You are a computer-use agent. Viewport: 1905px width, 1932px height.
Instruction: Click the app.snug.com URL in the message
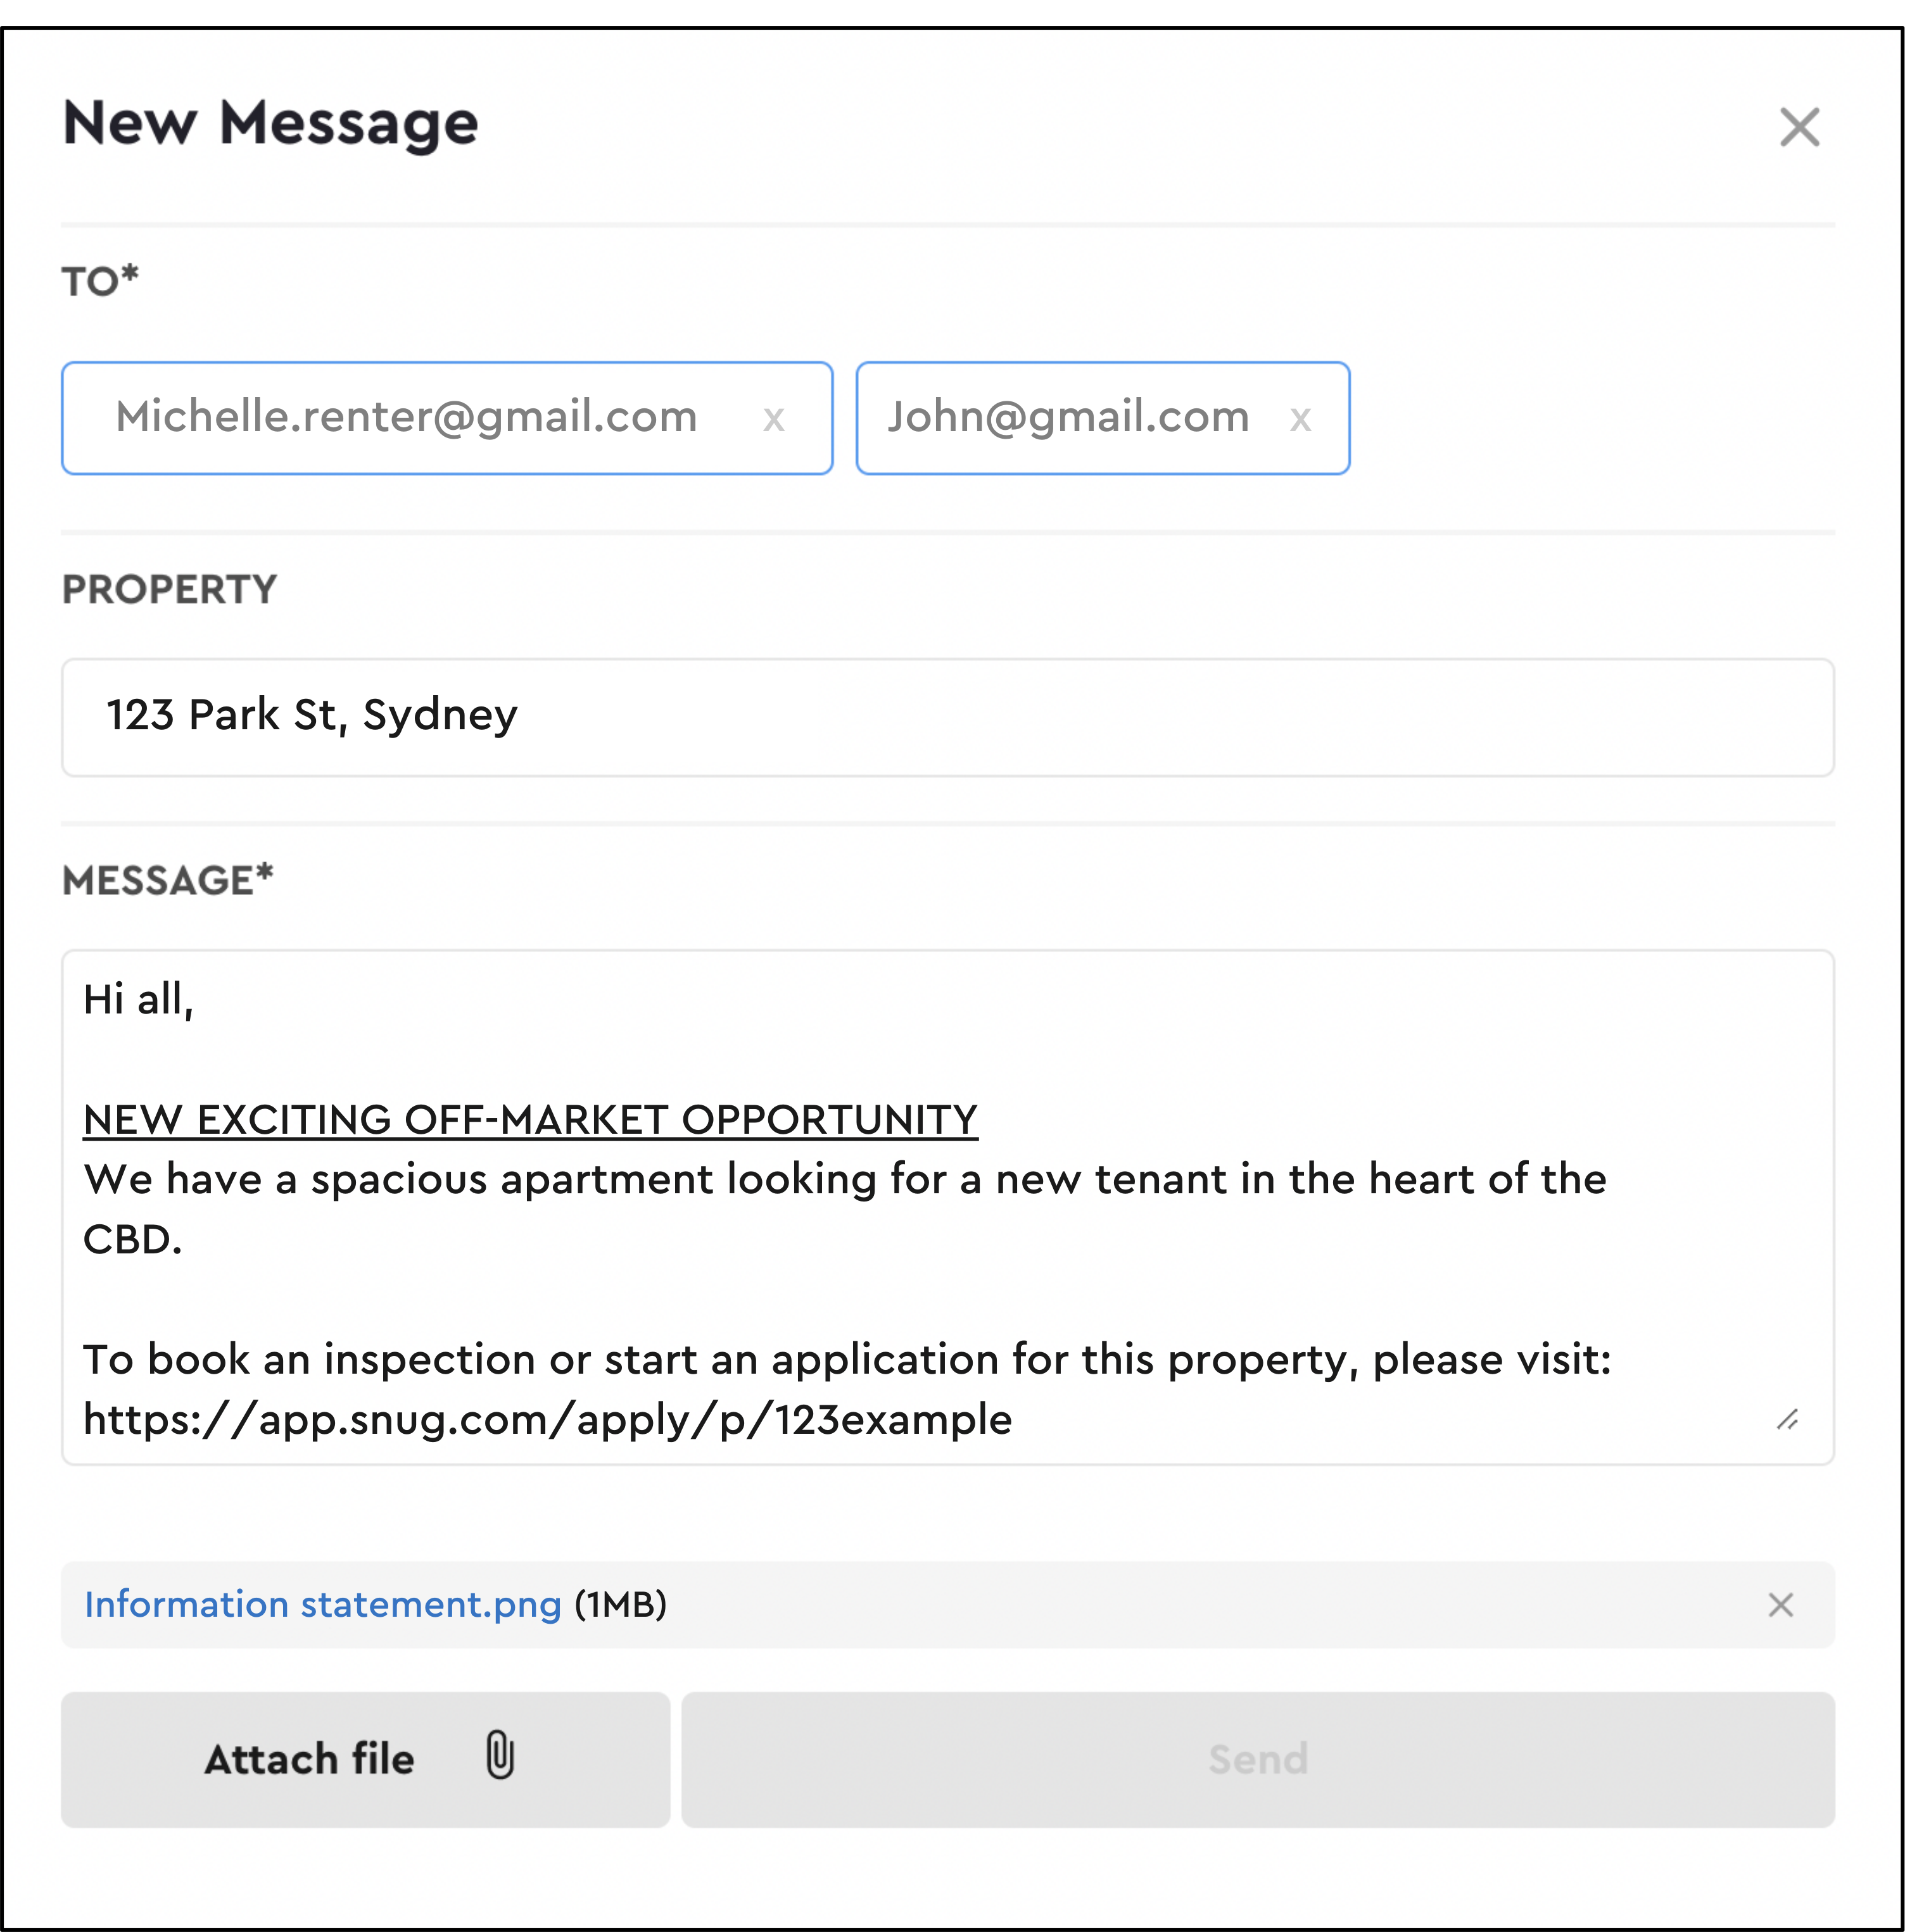[547, 1420]
